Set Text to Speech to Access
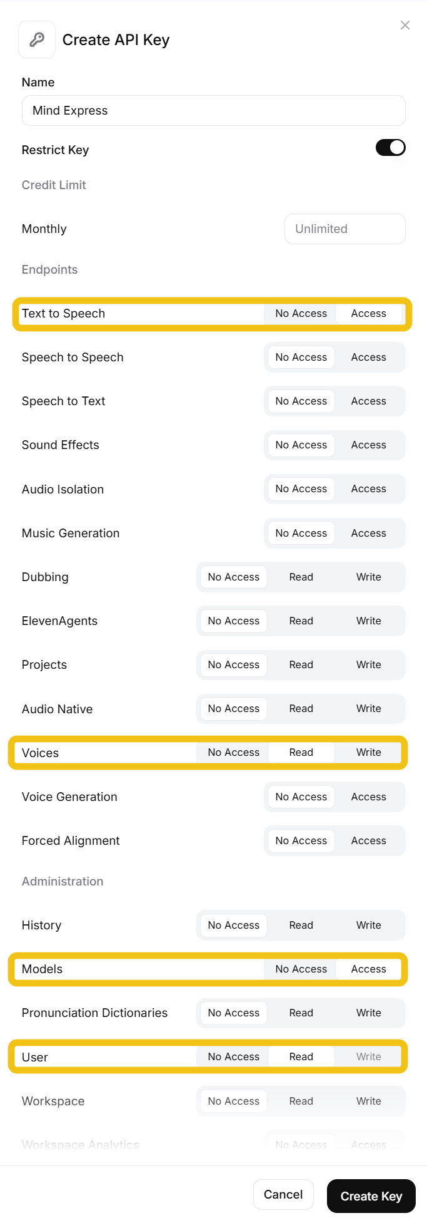427x1223 pixels. (369, 314)
